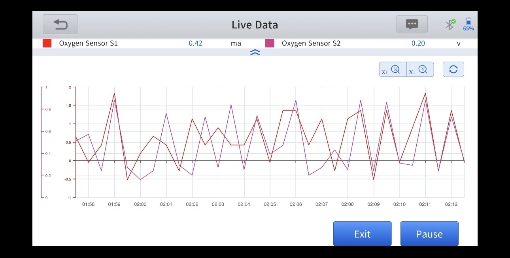Go back using the return arrow button

(60, 25)
